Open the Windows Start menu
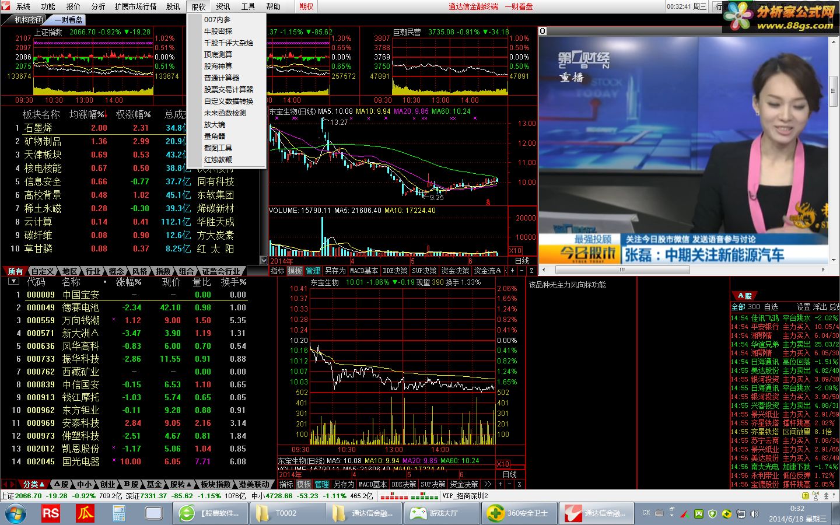Image resolution: width=840 pixels, height=525 pixels. [16, 514]
